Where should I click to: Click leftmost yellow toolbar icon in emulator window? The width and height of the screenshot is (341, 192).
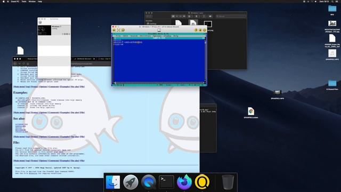(114, 30)
